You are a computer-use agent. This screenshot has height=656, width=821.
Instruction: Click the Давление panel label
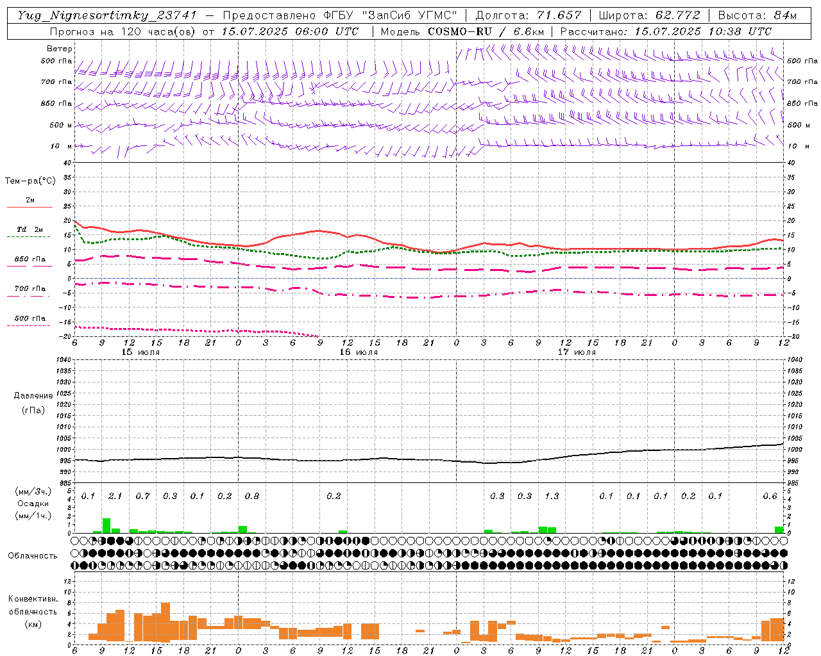[x=33, y=396]
